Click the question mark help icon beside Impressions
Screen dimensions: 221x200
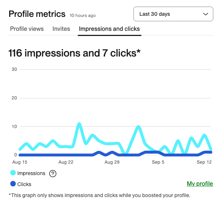coord(52,174)
